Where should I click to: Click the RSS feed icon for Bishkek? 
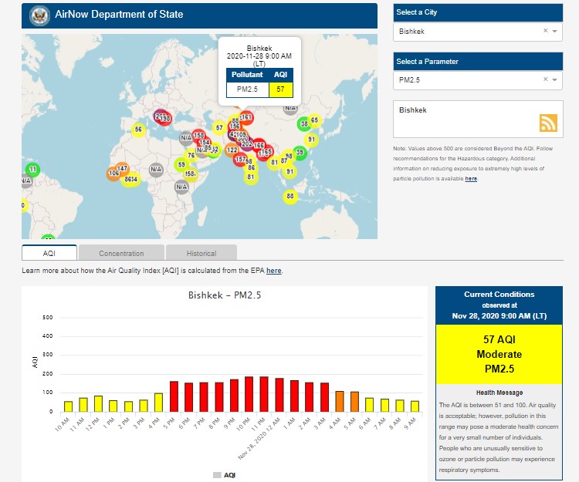coord(548,123)
